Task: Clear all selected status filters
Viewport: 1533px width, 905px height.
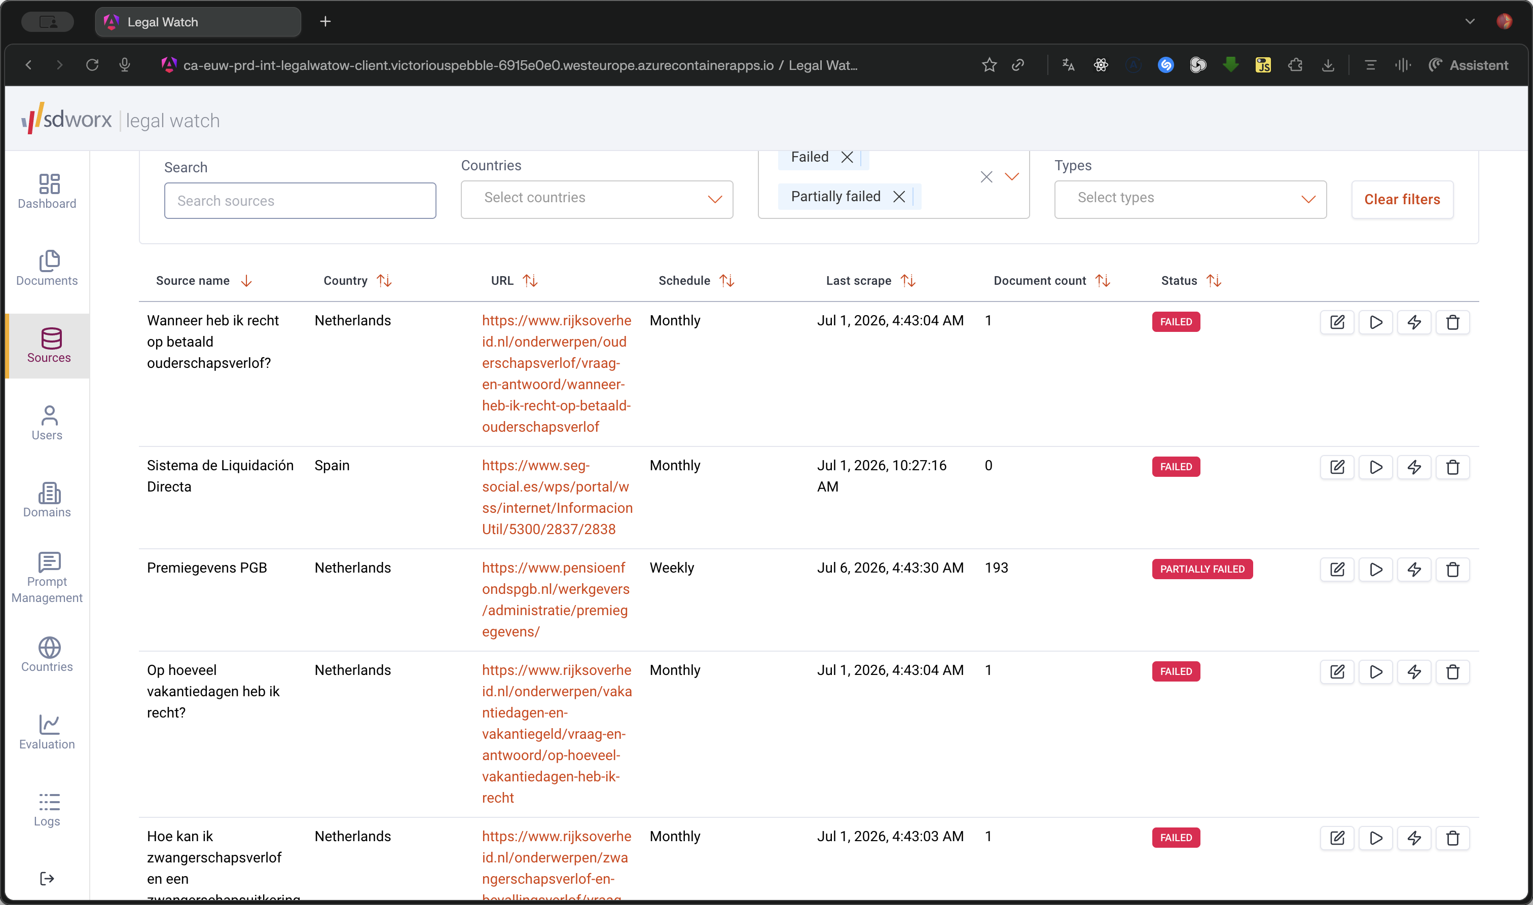Action: click(986, 177)
